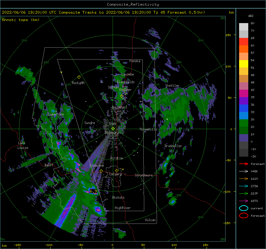
Task: Click the cyan current storm ellipse icon
Action: [x=244, y=208]
